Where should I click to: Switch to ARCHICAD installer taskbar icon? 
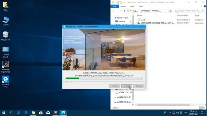(63, 113)
